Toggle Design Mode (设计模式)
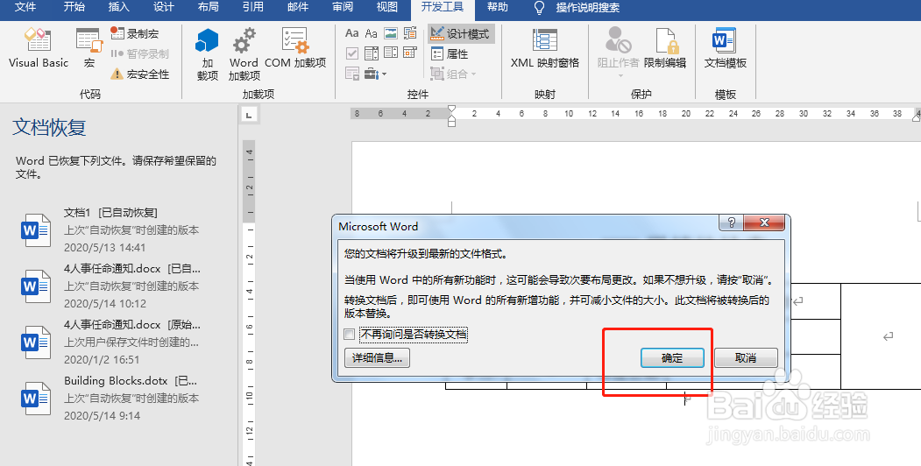921x466 pixels. [461, 33]
